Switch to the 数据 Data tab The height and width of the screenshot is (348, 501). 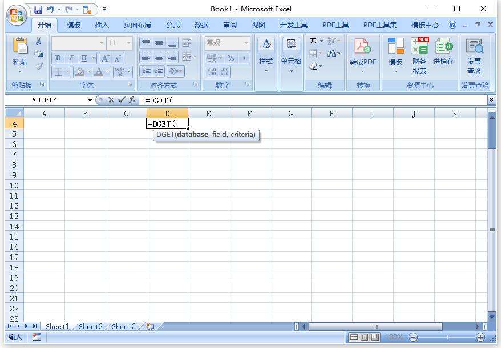tap(201, 25)
